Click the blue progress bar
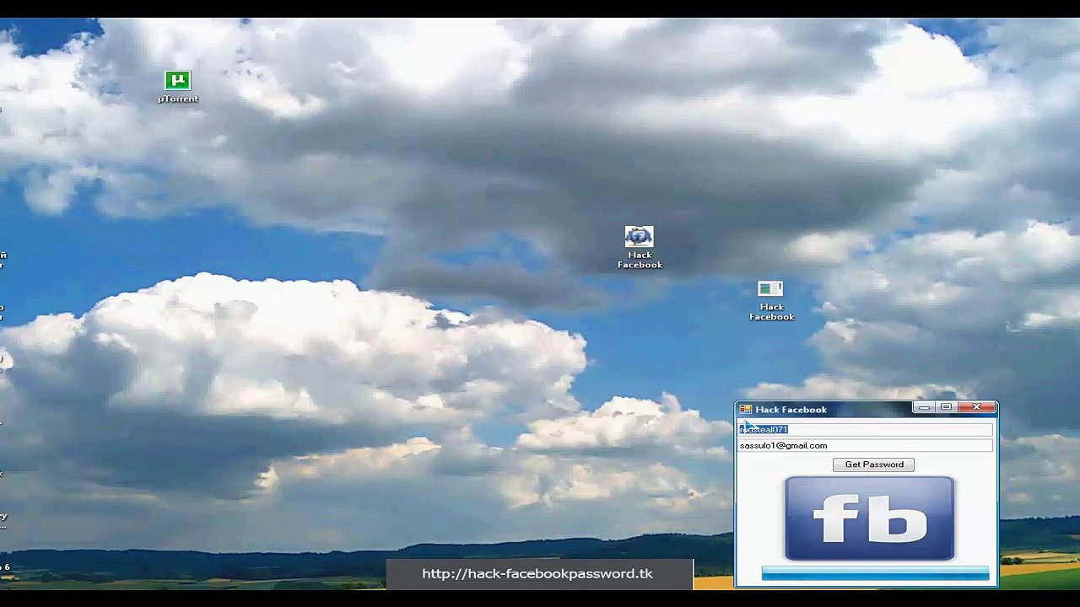 tap(875, 574)
